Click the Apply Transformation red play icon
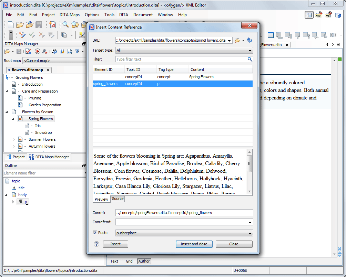346x277 pixels. [x=37, y=51]
